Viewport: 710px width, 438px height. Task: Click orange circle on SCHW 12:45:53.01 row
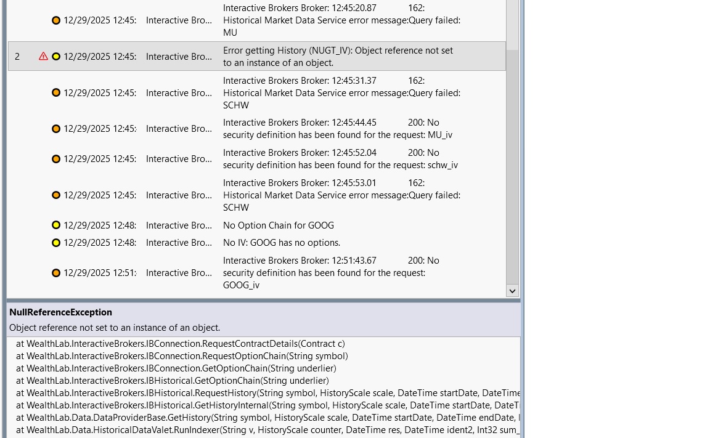click(56, 195)
